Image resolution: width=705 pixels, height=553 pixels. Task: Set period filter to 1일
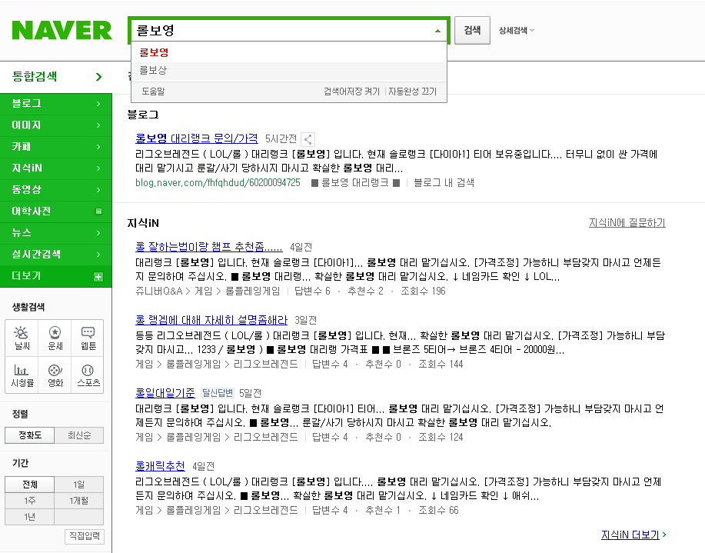(79, 485)
